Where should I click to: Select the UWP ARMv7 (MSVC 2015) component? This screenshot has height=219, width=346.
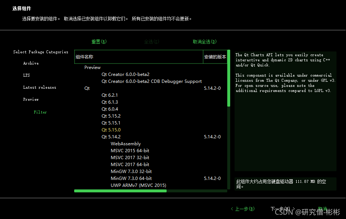pyautogui.click(x=138, y=185)
